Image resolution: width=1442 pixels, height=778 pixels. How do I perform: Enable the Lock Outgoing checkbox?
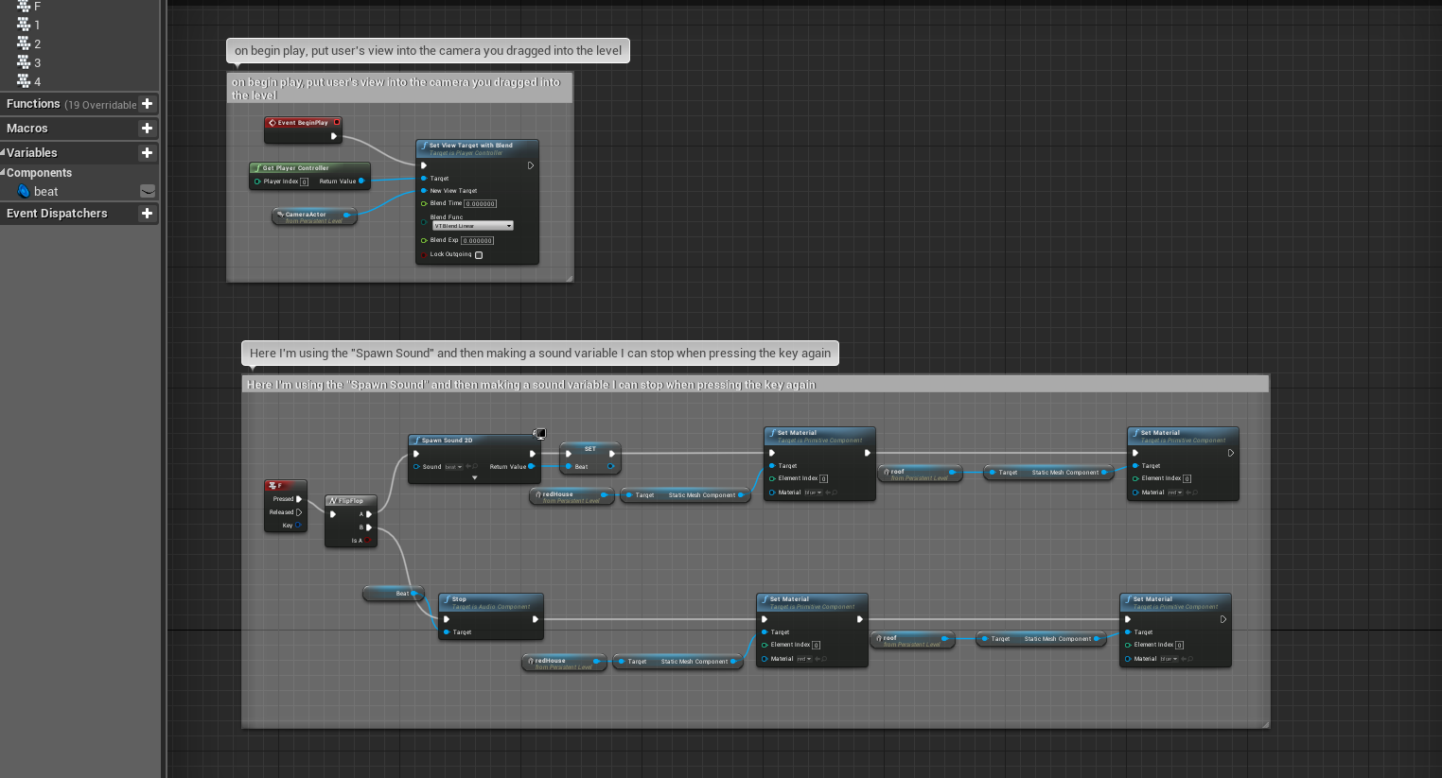pyautogui.click(x=479, y=255)
